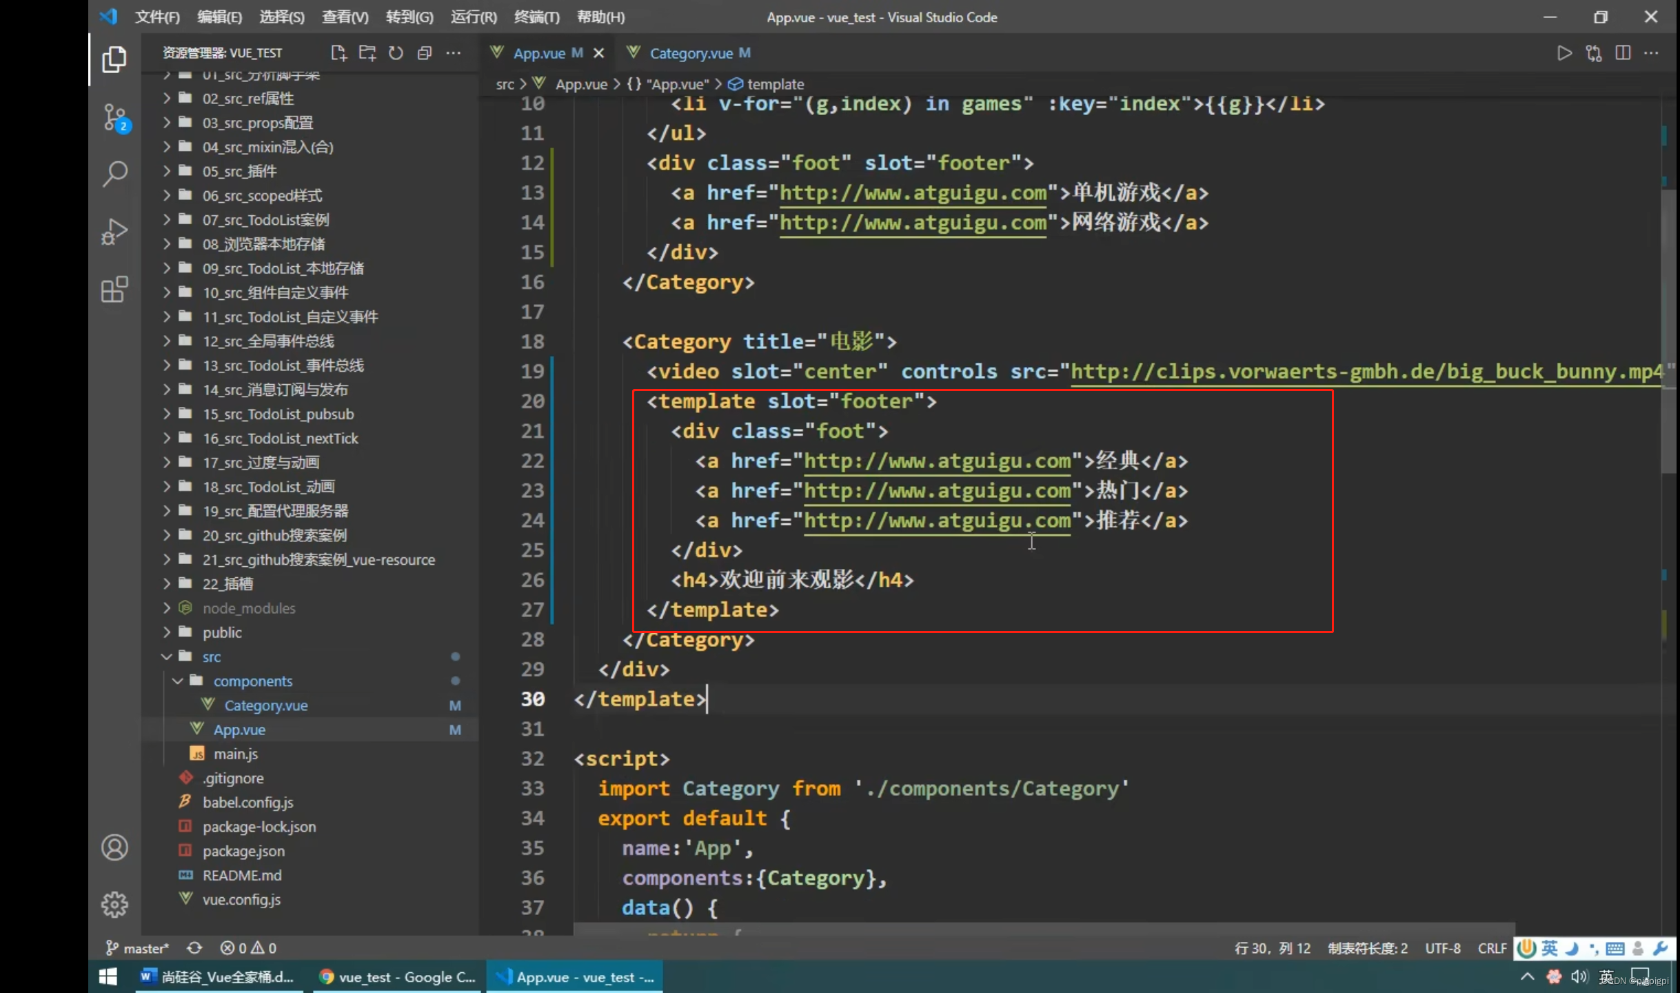Open the Extensions view icon

[x=114, y=290]
